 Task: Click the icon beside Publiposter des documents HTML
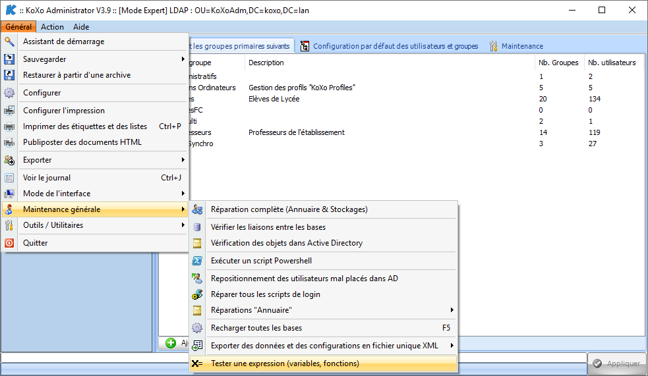[9, 142]
